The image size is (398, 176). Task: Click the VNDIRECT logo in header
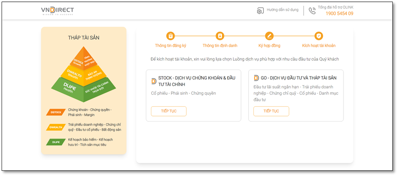click(57, 11)
